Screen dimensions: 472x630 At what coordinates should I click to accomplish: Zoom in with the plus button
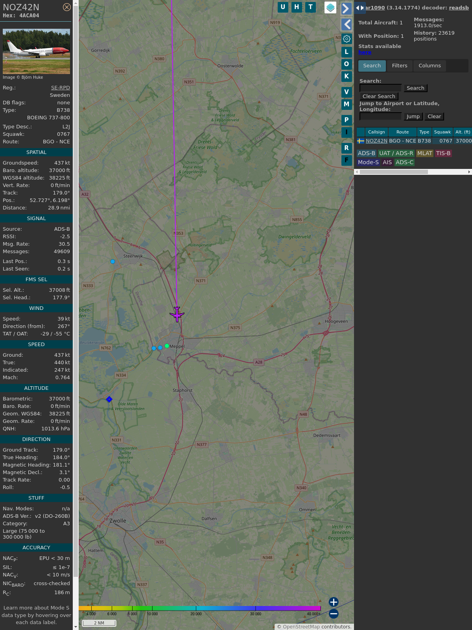pyautogui.click(x=334, y=602)
